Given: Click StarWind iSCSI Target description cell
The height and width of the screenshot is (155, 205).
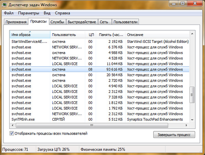Looking at the screenshot, I should 158,41.
